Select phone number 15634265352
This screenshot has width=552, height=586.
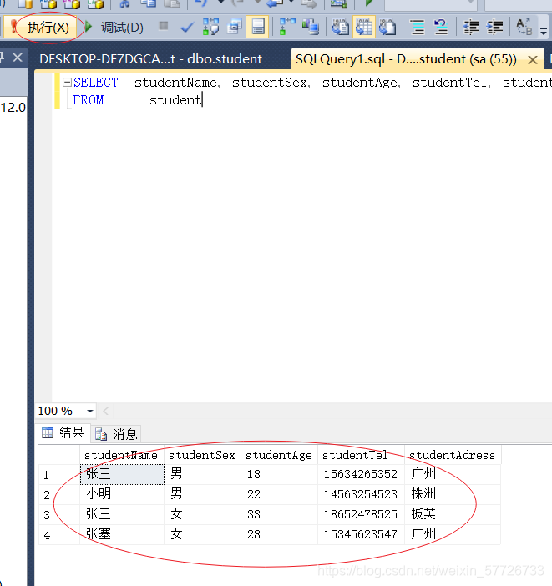click(x=361, y=474)
